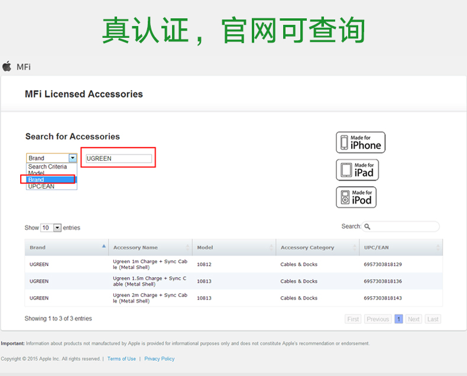Choose UPC/EAN from dropdown list
The image size is (467, 376).
41,186
